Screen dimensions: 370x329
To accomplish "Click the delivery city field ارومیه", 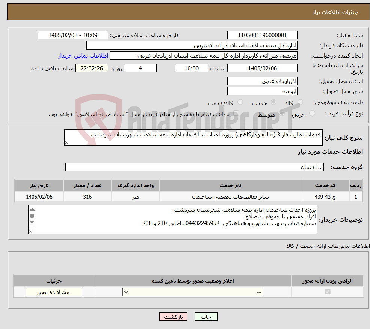I will (262, 91).
